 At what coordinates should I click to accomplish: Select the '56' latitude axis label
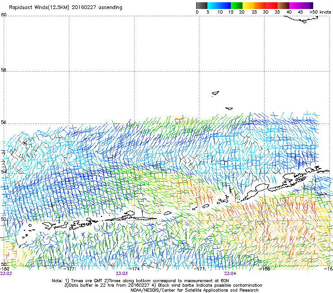tap(4, 122)
